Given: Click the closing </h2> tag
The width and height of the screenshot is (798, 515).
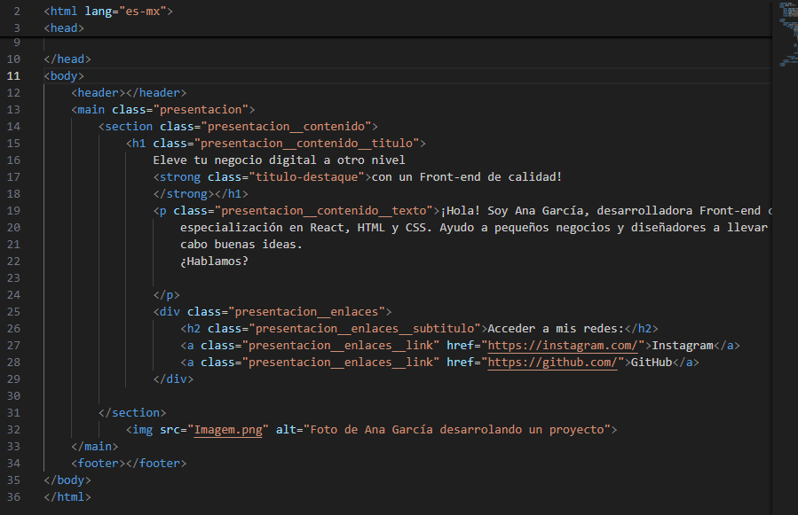Looking at the screenshot, I should coord(641,329).
